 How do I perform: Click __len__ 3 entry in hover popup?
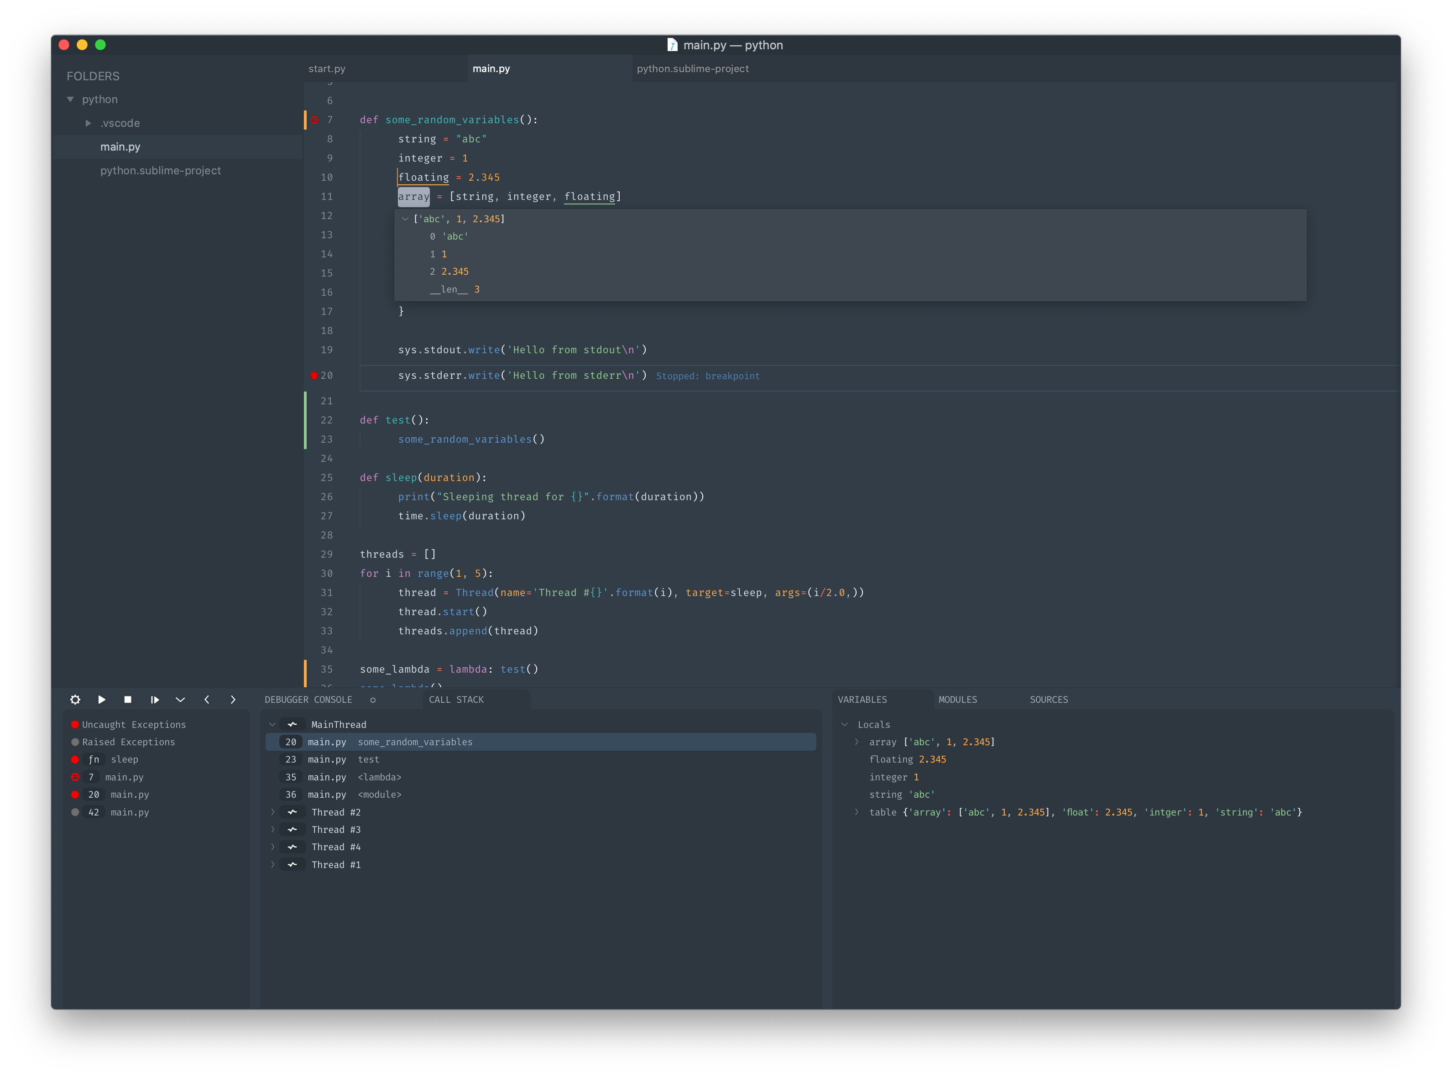click(454, 289)
